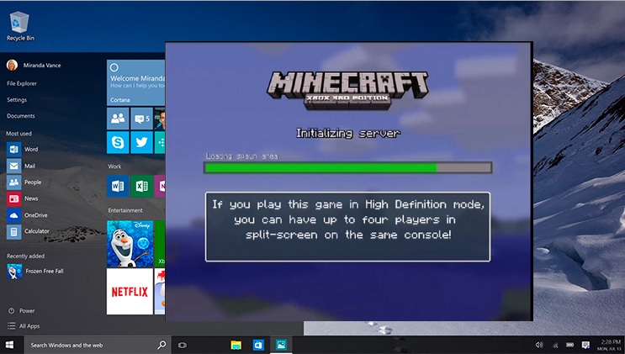Launch Calculator from the Most used list

coord(28,231)
